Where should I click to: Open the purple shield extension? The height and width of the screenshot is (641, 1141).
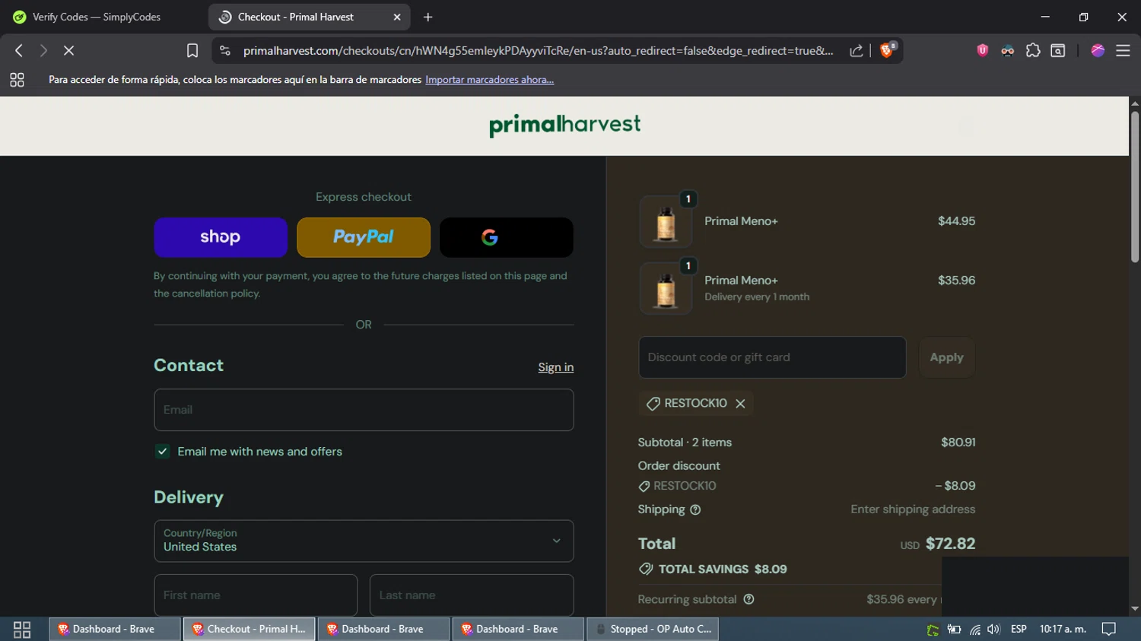(x=982, y=50)
